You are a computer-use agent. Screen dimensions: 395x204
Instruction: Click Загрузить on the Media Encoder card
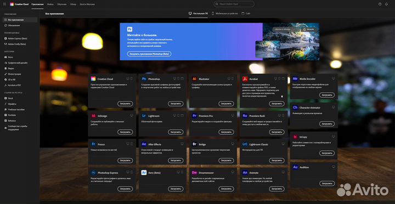click(327, 95)
